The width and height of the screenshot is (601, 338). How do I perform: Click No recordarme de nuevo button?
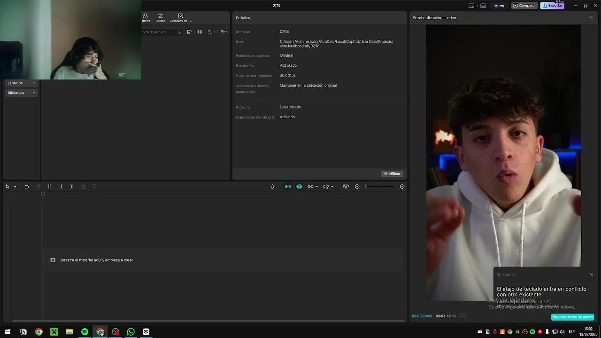coord(572,317)
